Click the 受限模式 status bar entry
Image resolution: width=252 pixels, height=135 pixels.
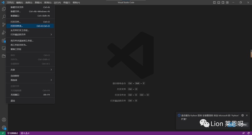pos(13,133)
